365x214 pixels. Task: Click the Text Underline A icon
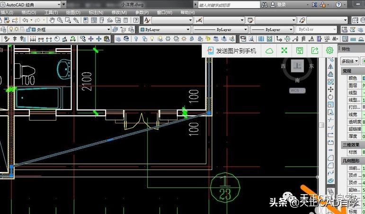312,39
